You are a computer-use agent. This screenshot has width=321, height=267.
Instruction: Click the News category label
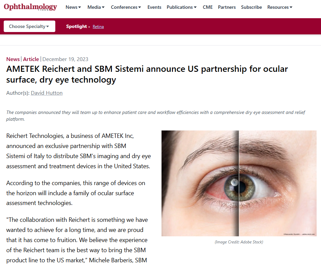coord(13,59)
